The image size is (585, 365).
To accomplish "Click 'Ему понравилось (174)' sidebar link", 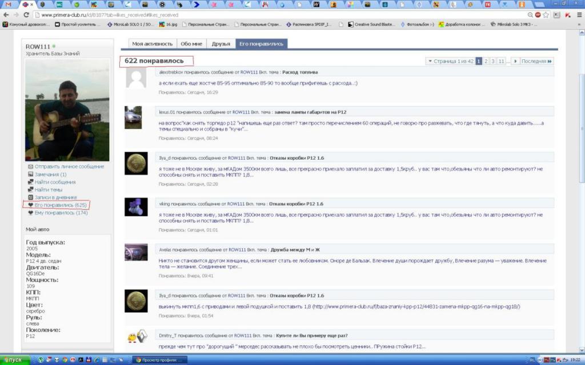I will click(x=61, y=213).
